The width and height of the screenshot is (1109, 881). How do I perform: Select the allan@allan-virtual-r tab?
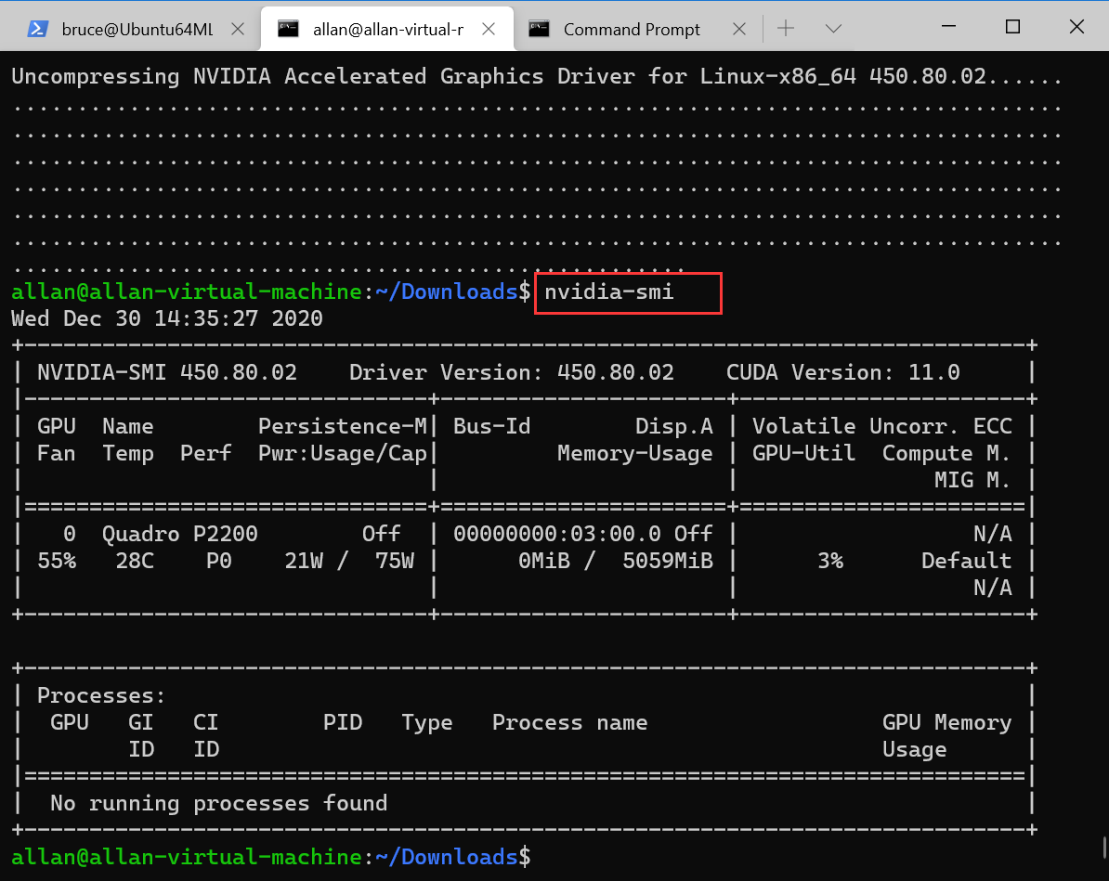tap(387, 29)
